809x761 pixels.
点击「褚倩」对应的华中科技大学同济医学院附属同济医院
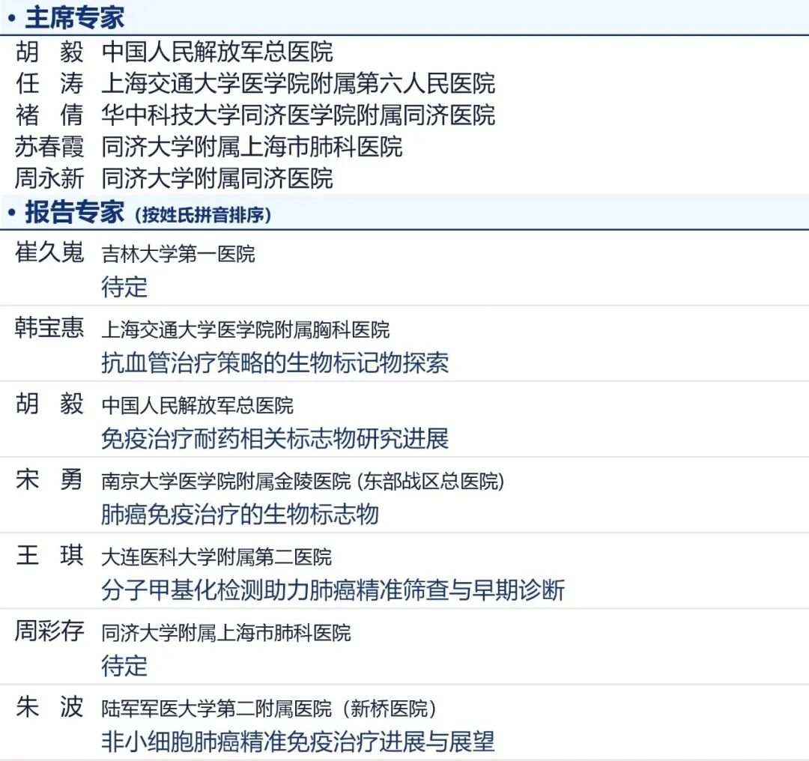[x=300, y=116]
